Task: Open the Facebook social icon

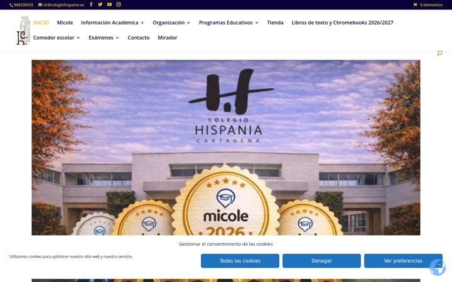Action: point(91,4)
